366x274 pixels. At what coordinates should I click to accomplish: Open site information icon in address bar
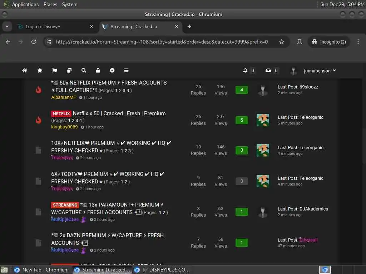[49, 42]
